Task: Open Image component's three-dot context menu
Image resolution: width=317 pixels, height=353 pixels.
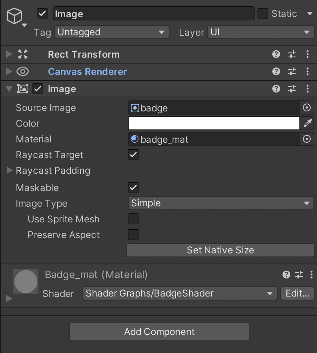Action: [x=307, y=89]
